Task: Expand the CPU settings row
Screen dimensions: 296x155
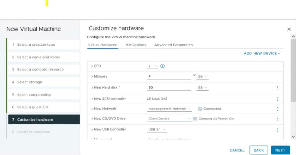Action: coord(92,66)
